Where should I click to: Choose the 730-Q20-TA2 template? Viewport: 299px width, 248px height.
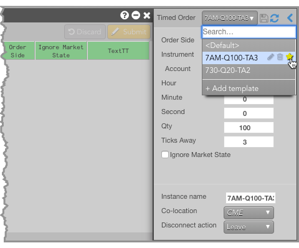pyautogui.click(x=249, y=70)
